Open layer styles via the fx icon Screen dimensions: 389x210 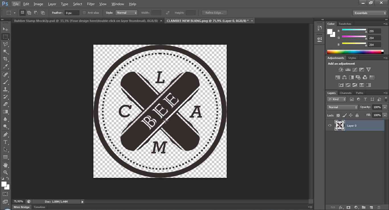[x=341, y=207]
